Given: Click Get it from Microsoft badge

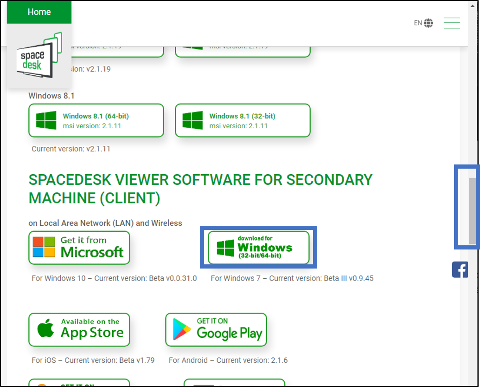Looking at the screenshot, I should 79,248.
